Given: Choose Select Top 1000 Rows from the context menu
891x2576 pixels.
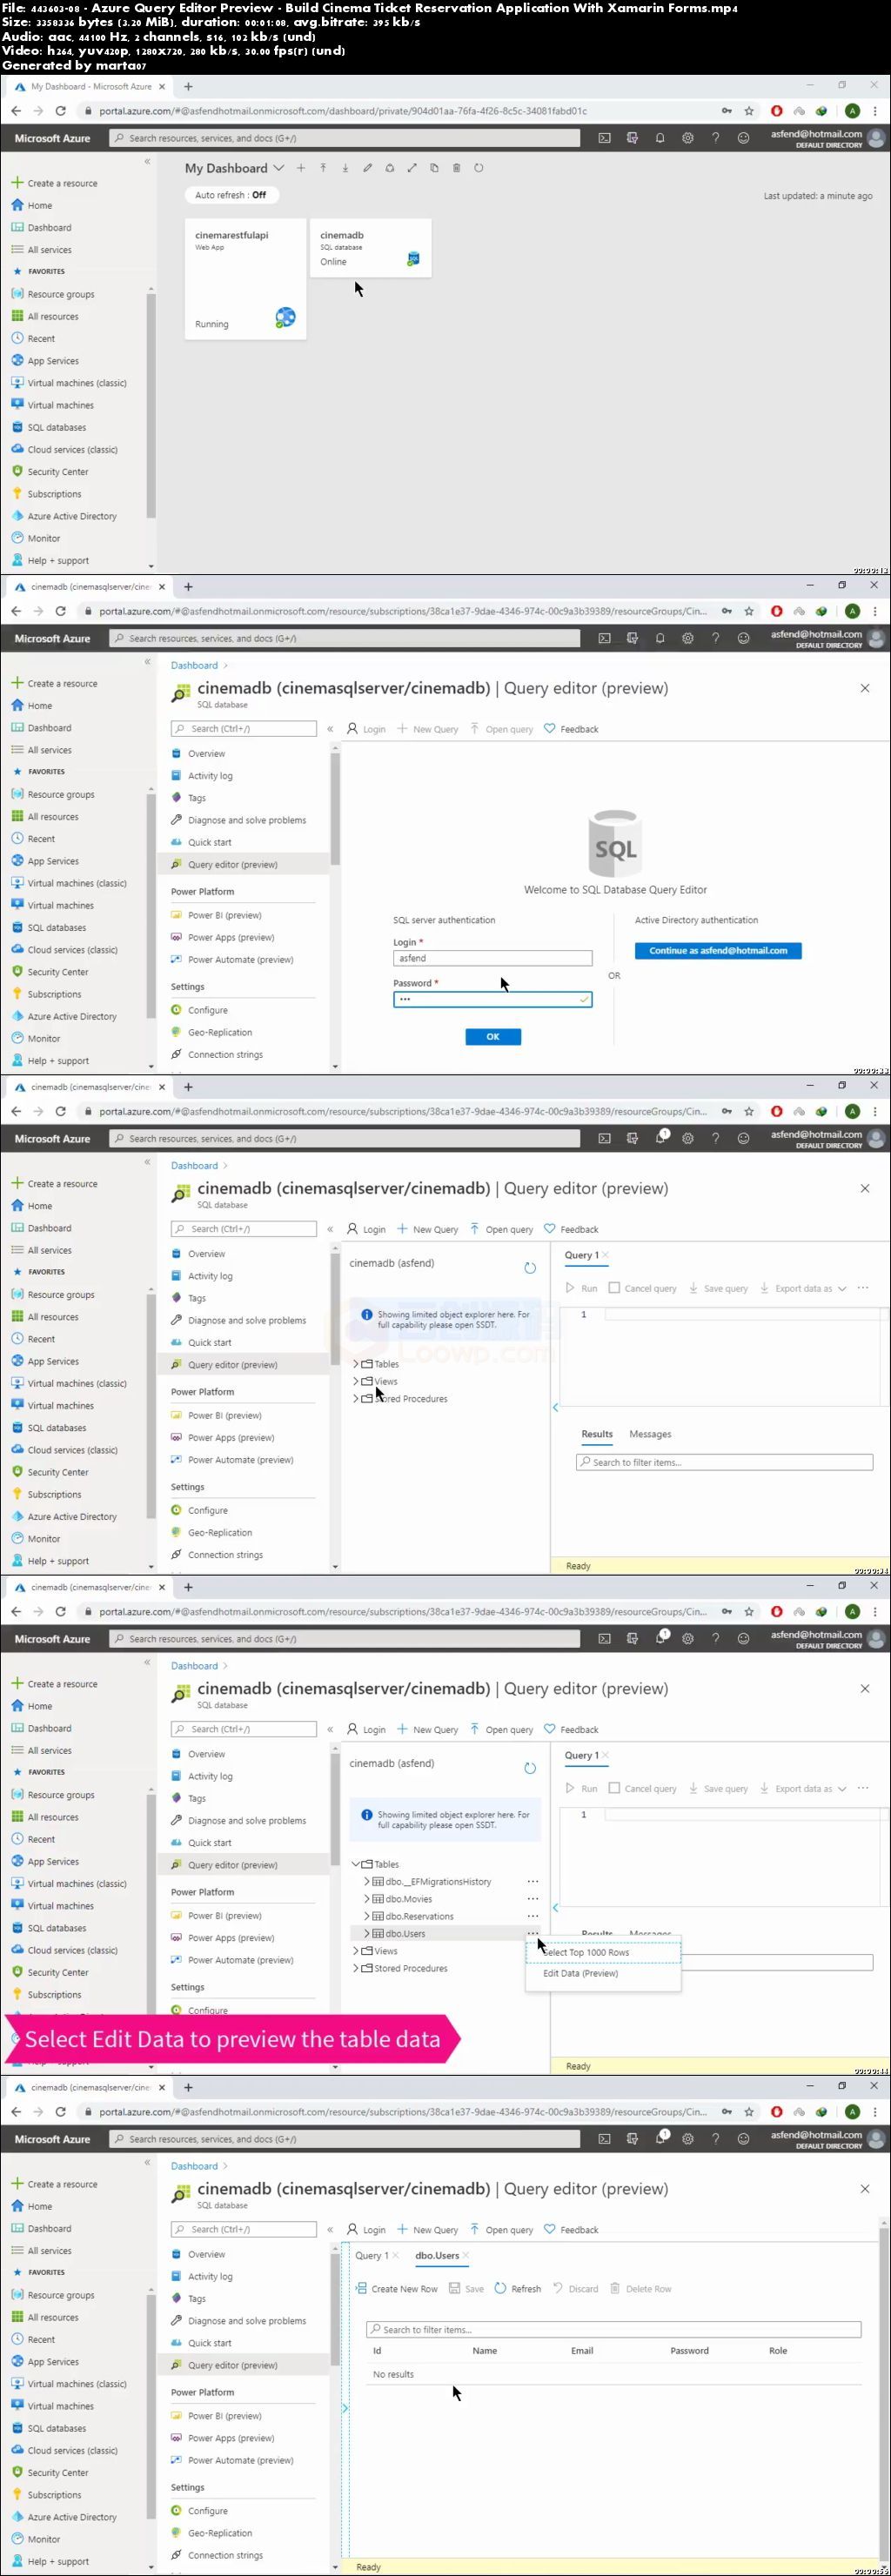Looking at the screenshot, I should 603,1952.
